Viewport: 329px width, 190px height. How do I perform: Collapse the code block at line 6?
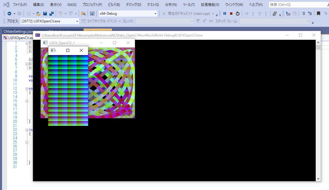tap(27, 64)
